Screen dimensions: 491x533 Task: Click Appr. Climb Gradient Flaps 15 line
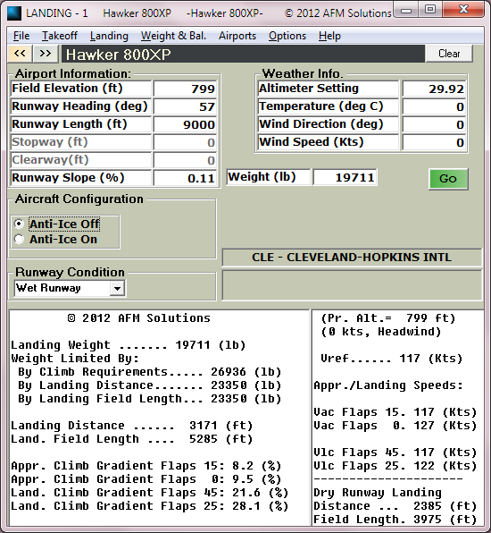tap(146, 466)
